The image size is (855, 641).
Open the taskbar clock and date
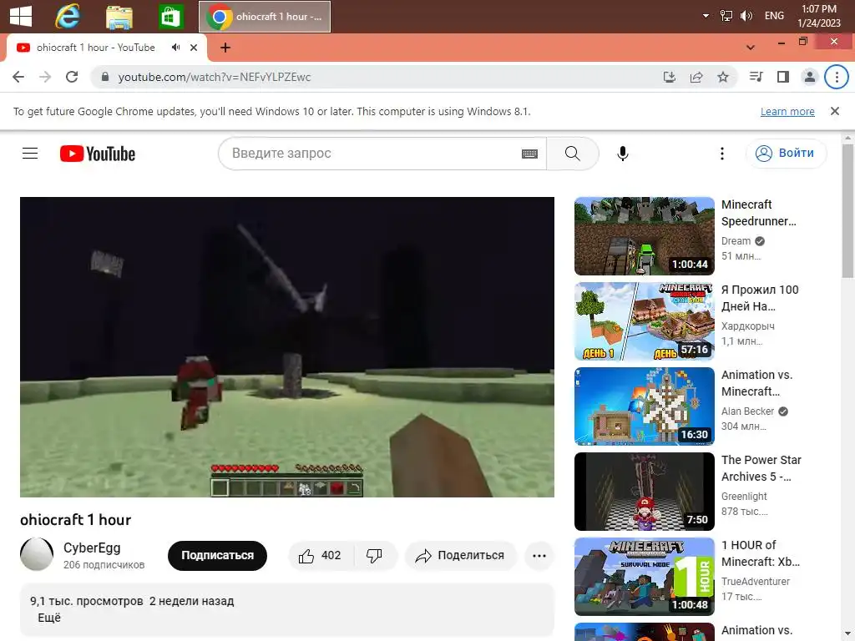coord(819,16)
